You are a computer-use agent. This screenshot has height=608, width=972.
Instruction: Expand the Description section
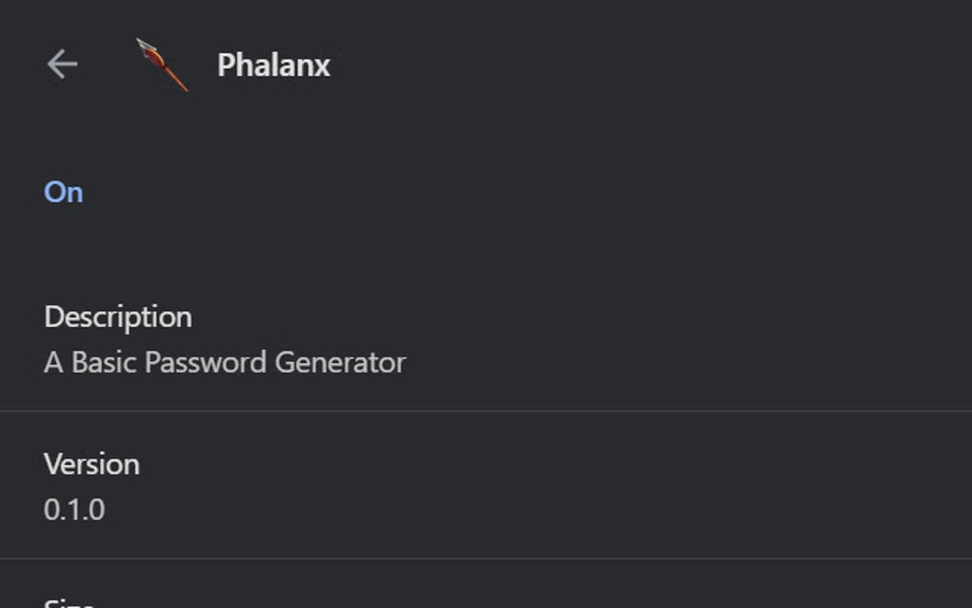[118, 316]
